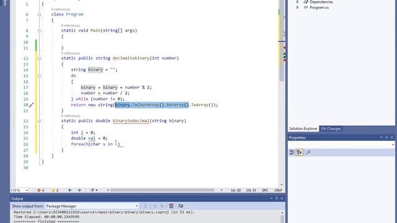Open the Properties panel window position menu
The width and height of the screenshot is (397, 223).
tap(381, 138)
